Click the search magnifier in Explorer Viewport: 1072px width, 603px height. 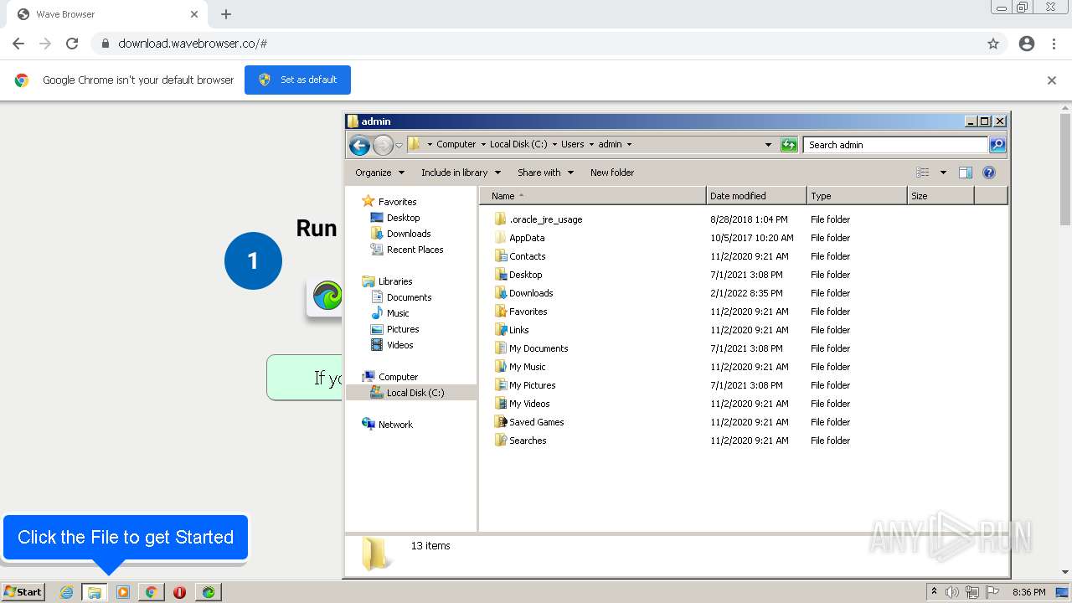click(997, 145)
